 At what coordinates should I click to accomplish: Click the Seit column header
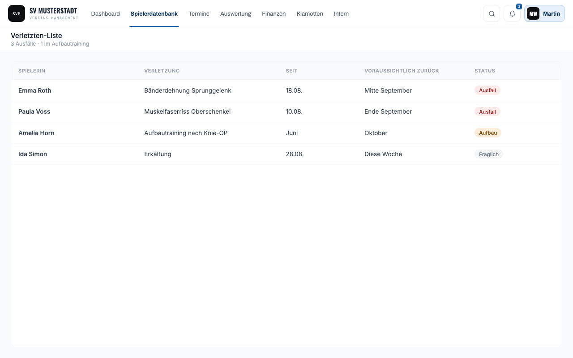291,71
